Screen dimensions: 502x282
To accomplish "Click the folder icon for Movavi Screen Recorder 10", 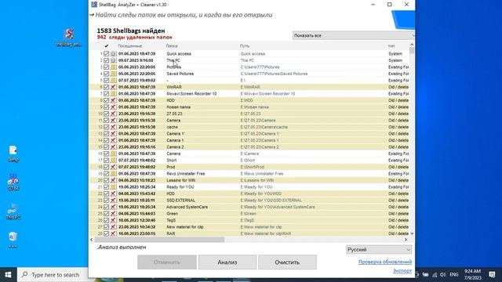I will click(113, 94).
